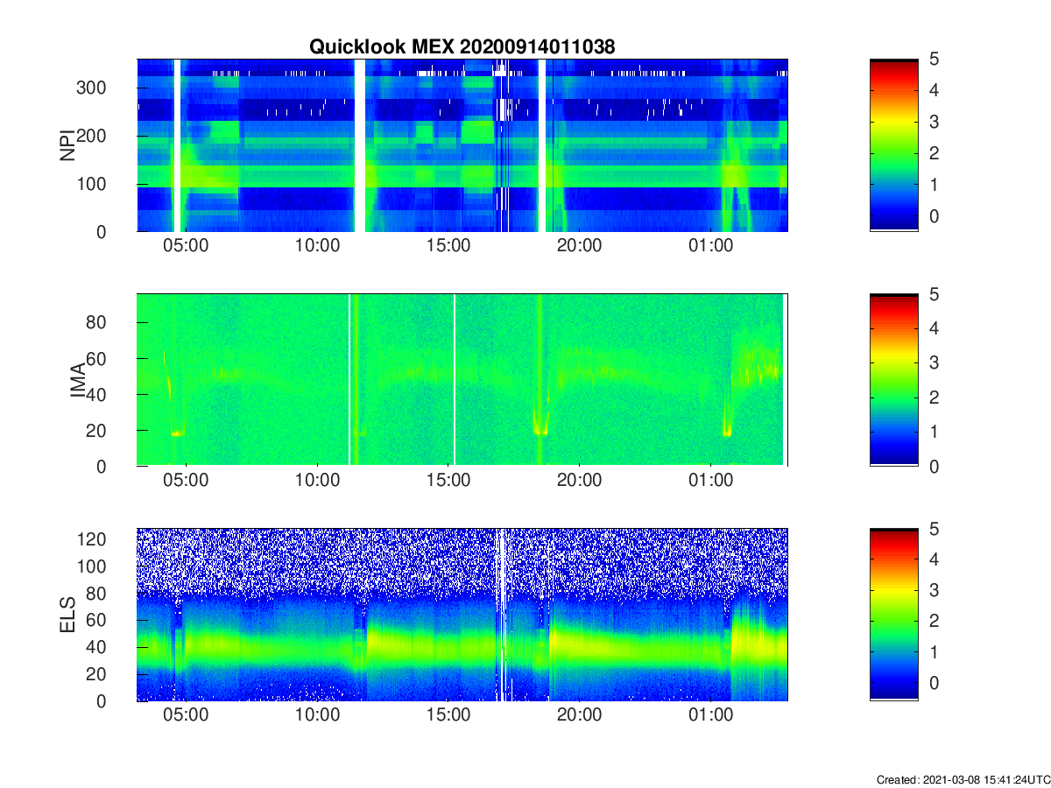Click inside the IMA spectrogram panel

462,380
